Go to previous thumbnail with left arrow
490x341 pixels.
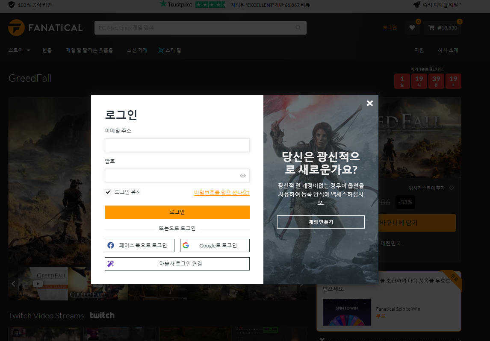pos(13,284)
